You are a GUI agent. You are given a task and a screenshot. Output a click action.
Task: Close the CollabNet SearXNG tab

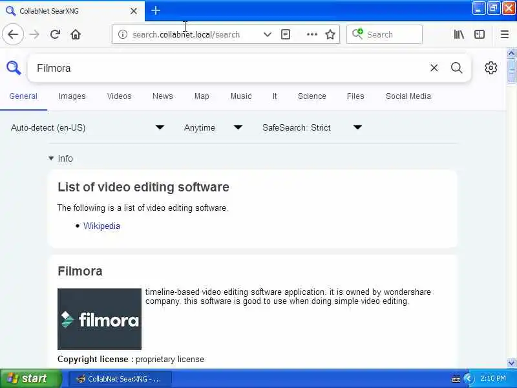(134, 11)
